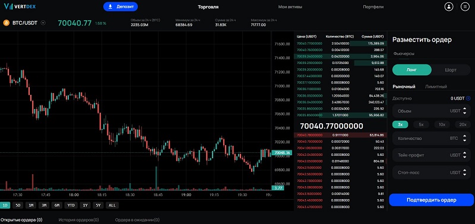The width and height of the screenshot is (475, 224).
Task: Click the plus icon next to 0 USDT
Action: tap(468, 98)
